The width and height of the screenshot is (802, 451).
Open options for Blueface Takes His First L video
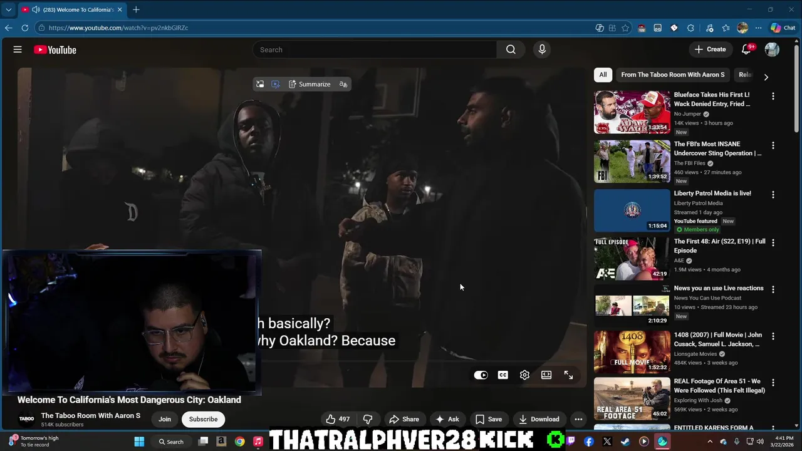tap(773, 96)
